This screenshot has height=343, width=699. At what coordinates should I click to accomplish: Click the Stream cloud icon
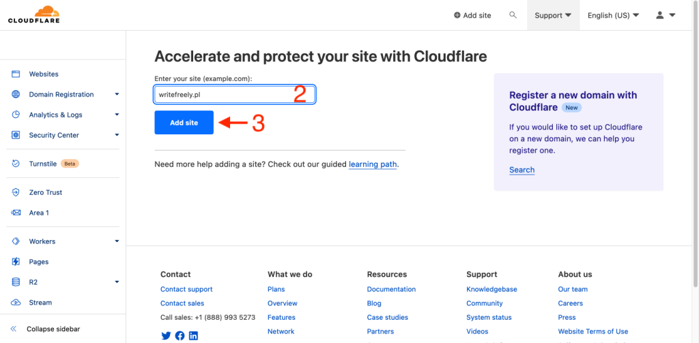coord(16,303)
